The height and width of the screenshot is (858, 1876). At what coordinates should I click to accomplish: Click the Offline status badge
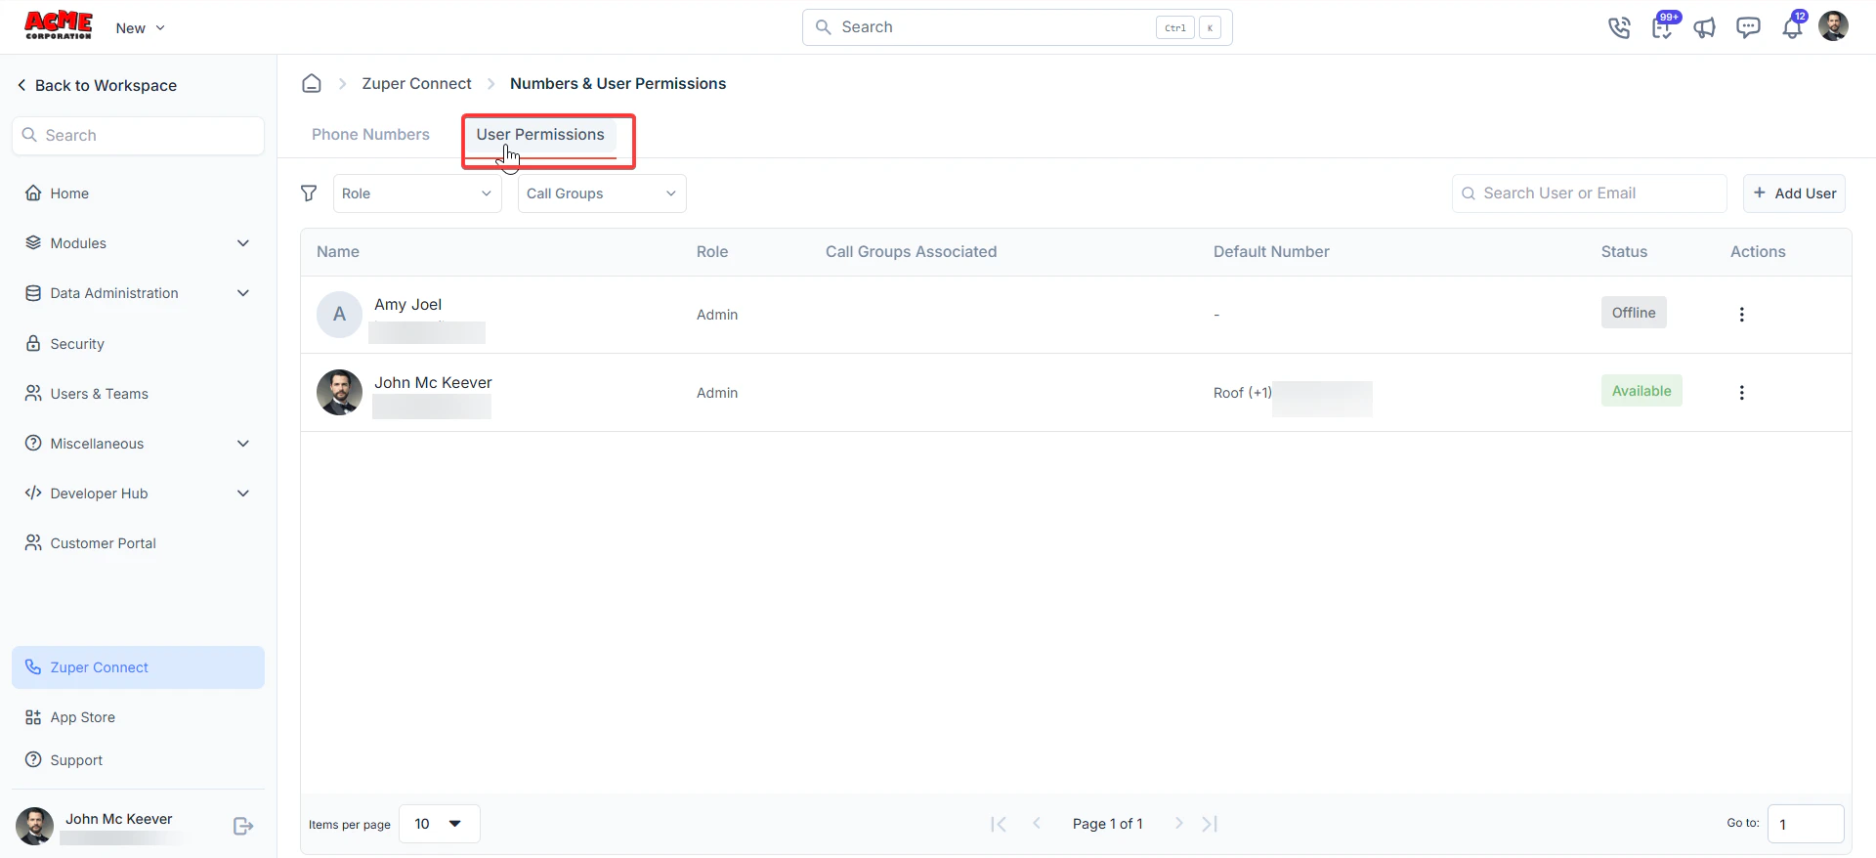[1634, 313]
